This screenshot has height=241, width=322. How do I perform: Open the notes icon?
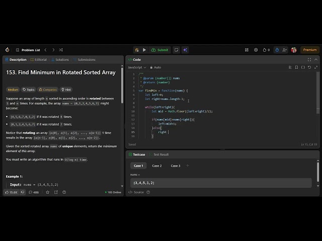(176, 50)
